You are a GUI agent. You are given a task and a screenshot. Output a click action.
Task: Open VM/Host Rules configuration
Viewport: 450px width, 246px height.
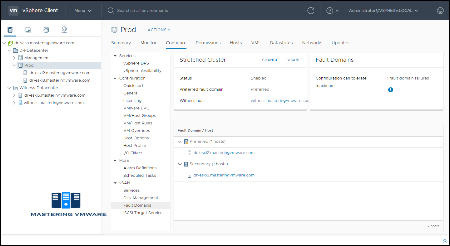pyautogui.click(x=138, y=123)
